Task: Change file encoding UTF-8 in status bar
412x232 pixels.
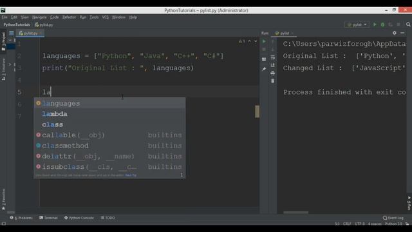Action: pyautogui.click(x=359, y=224)
